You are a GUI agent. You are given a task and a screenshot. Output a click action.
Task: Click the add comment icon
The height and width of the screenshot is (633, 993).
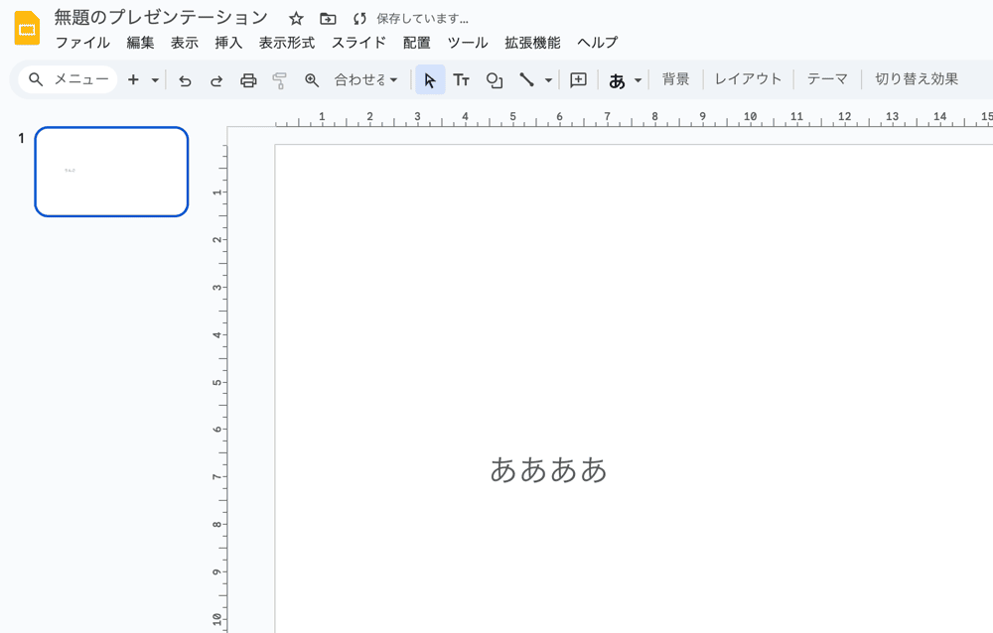[579, 80]
